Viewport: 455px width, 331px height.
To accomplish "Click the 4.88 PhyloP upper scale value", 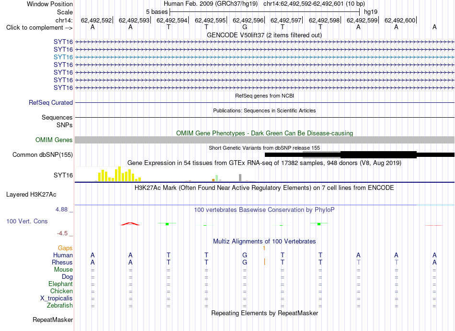I will [x=61, y=209].
